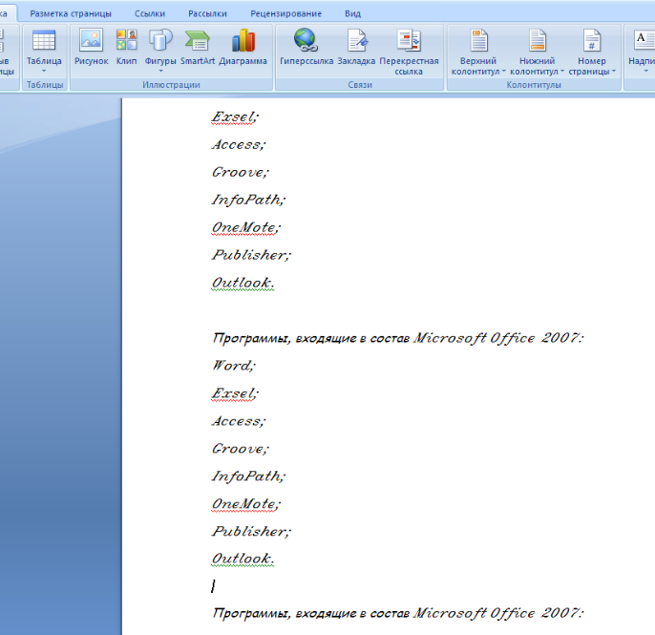The width and height of the screenshot is (655, 635).
Task: Add a Гиперссылка hyperlink
Action: click(306, 48)
